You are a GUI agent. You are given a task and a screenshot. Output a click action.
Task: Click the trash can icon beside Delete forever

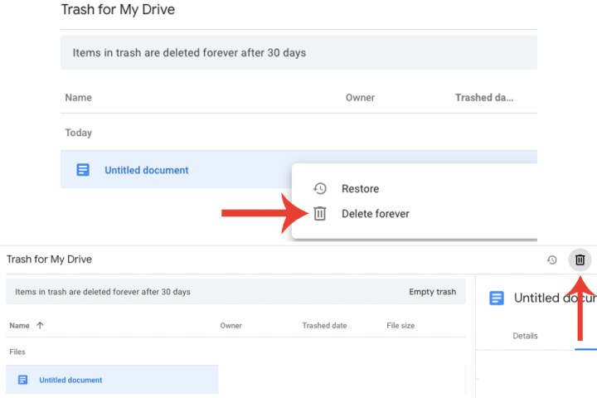coord(320,214)
